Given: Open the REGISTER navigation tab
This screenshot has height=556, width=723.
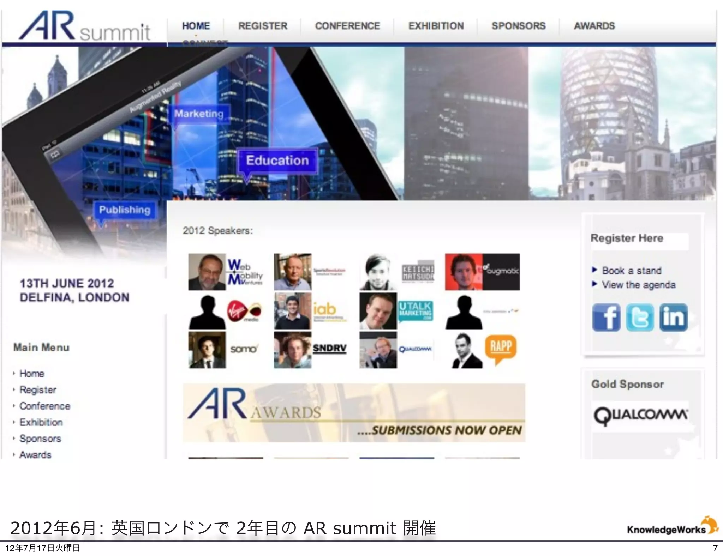Looking at the screenshot, I should (x=263, y=26).
